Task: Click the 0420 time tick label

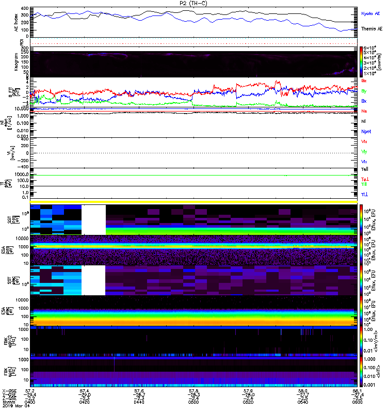Action: (84, 402)
